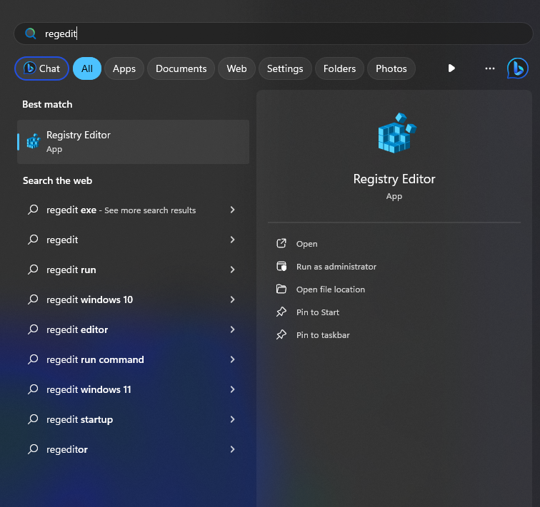Switch to the Photos filter tab

(x=391, y=68)
